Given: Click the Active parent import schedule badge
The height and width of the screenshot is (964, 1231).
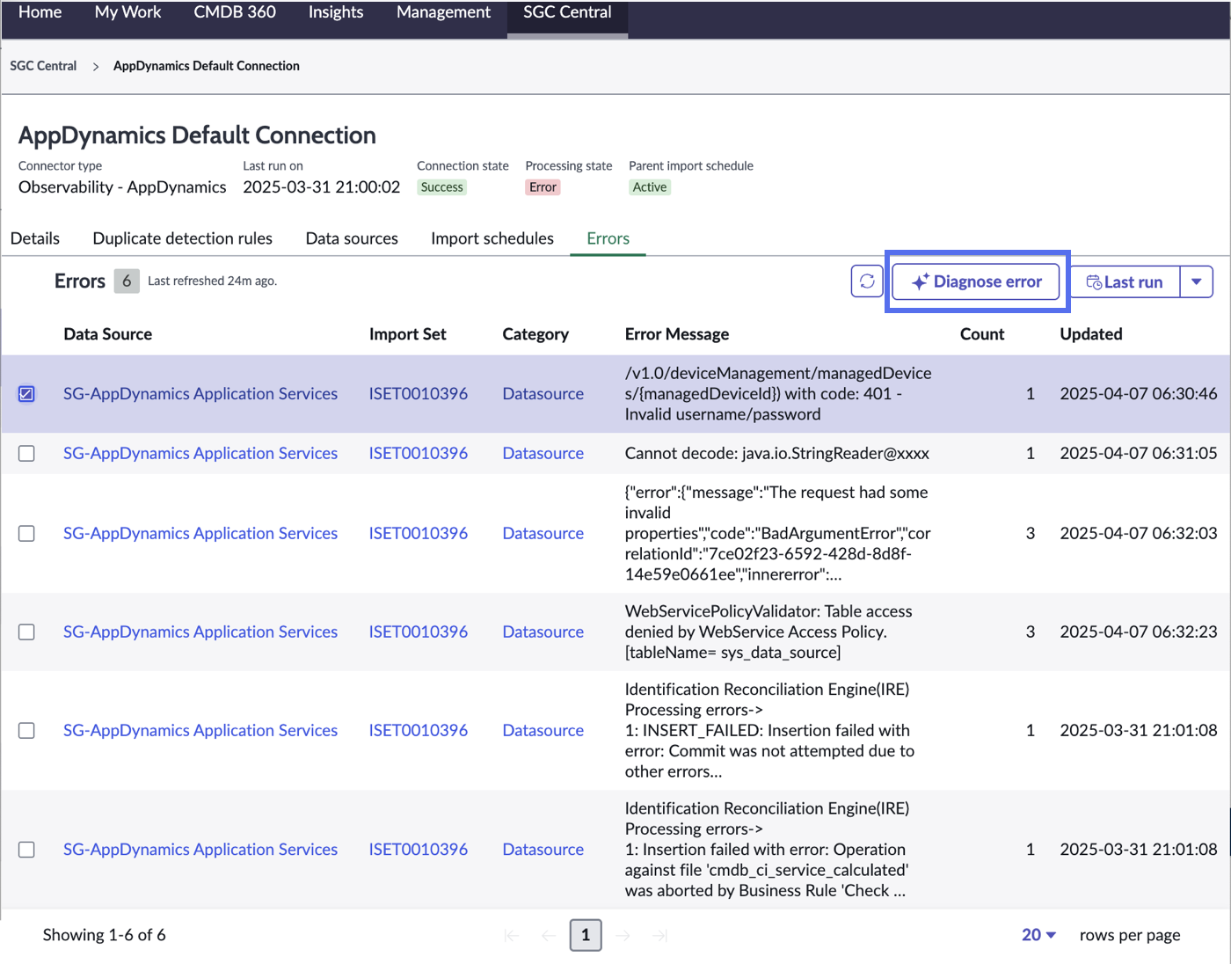Looking at the screenshot, I should (650, 187).
